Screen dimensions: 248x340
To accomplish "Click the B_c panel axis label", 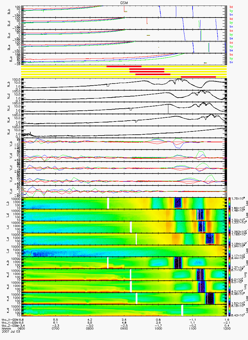I will click(9, 35).
